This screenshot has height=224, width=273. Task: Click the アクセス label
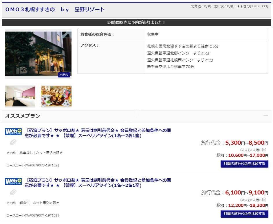pyautogui.click(x=89, y=45)
